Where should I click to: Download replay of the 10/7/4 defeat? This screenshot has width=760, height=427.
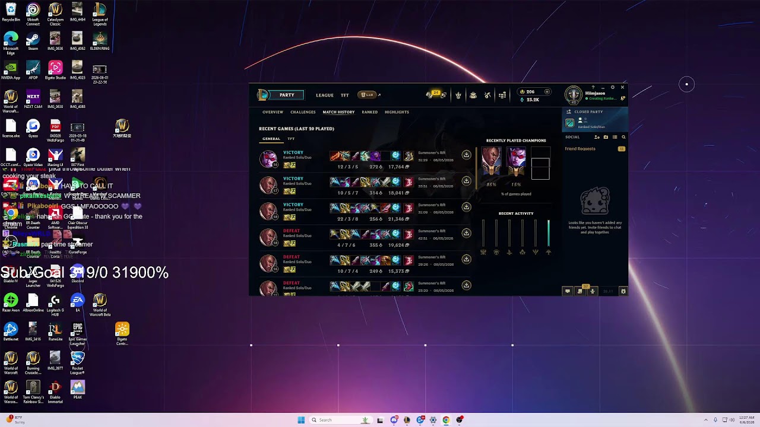point(466,259)
